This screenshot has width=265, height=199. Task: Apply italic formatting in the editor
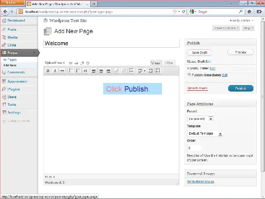[55, 71]
